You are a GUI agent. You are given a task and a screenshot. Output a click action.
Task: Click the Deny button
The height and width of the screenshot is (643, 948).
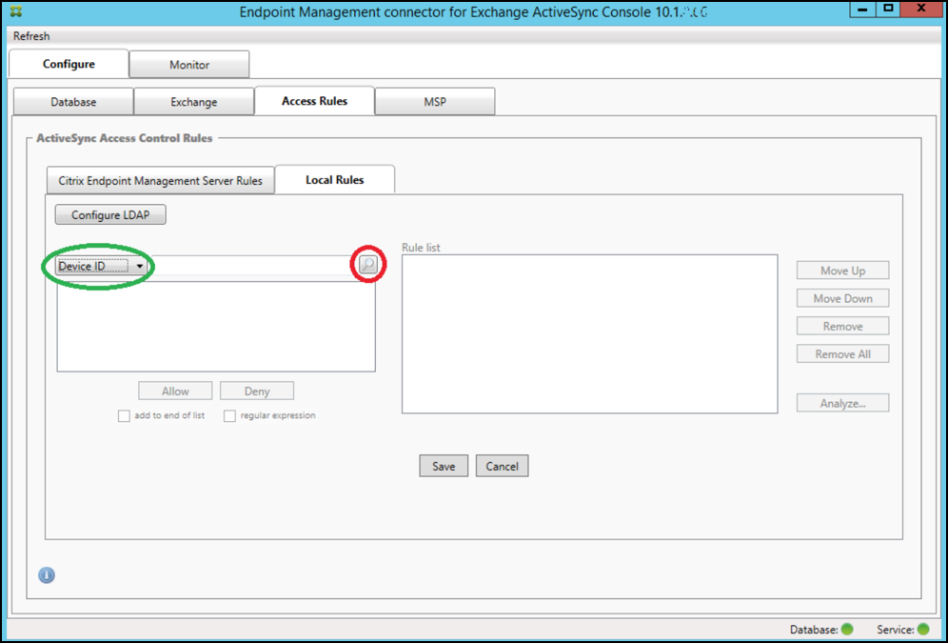point(257,392)
